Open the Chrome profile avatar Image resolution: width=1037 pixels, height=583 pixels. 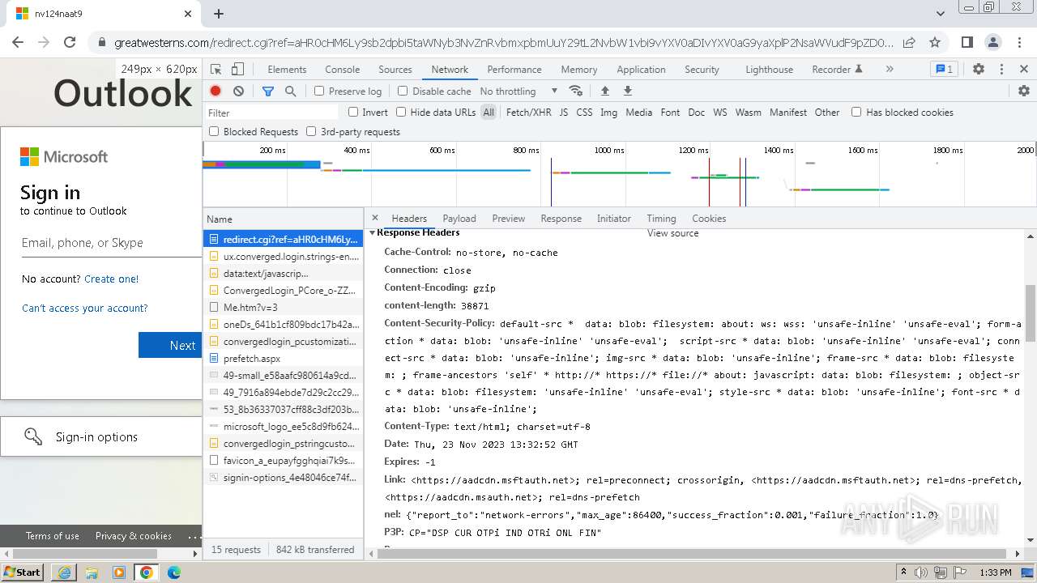click(x=993, y=42)
